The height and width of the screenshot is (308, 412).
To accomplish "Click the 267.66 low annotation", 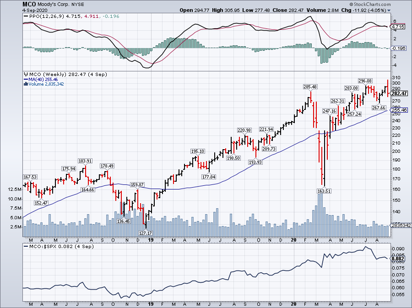I will pos(379,108).
